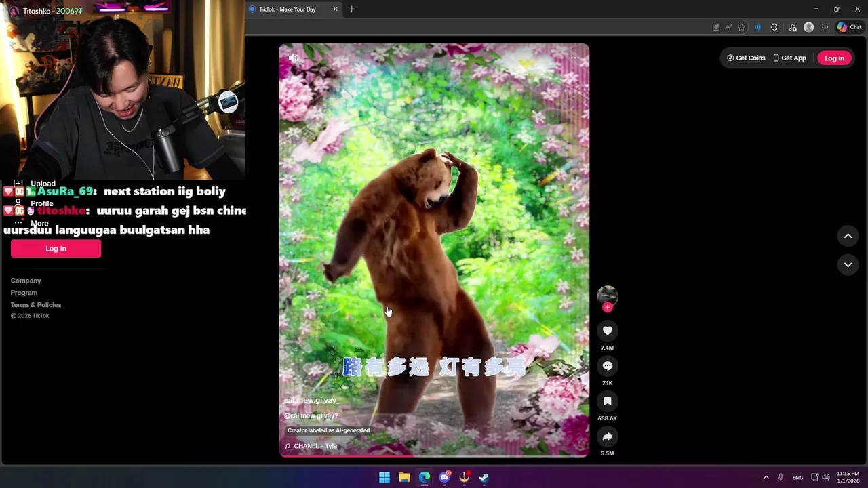Open the volume icon in system tray
This screenshot has width=868, height=488.
[x=826, y=477]
